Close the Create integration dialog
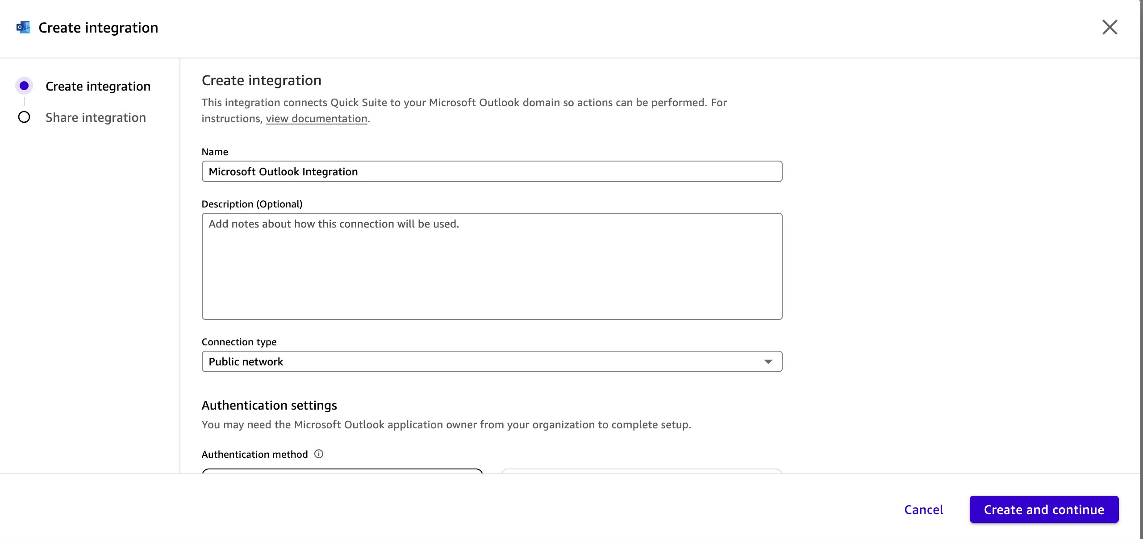 1110,27
